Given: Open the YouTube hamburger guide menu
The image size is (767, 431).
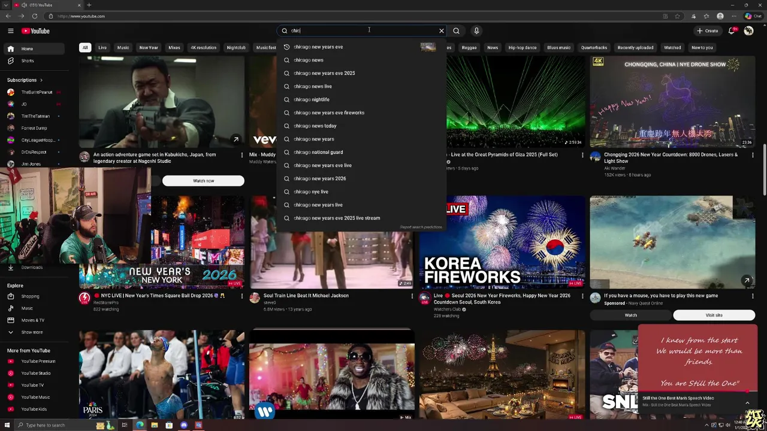Looking at the screenshot, I should click(x=10, y=31).
